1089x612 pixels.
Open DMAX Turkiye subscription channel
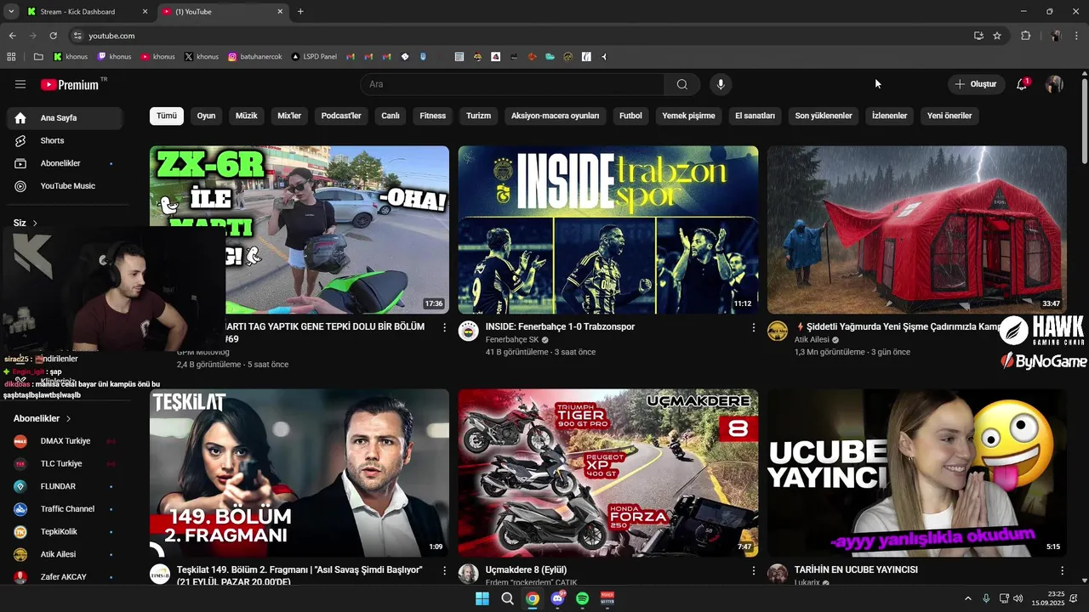click(x=65, y=441)
